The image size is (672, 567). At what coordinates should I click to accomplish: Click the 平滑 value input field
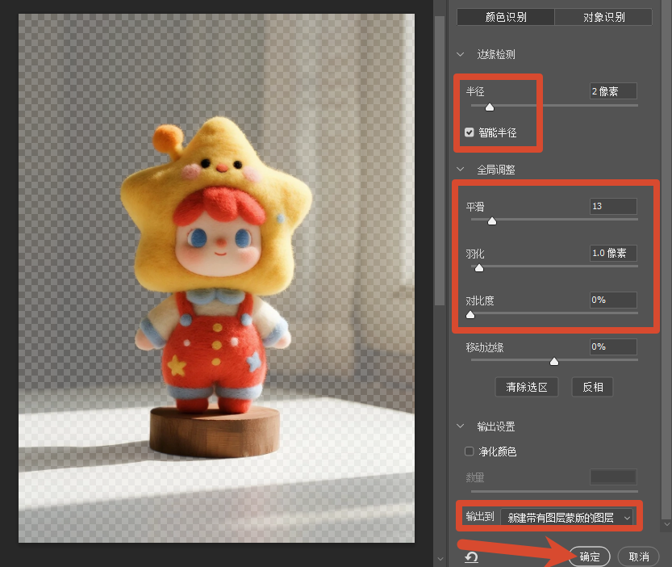pos(613,207)
